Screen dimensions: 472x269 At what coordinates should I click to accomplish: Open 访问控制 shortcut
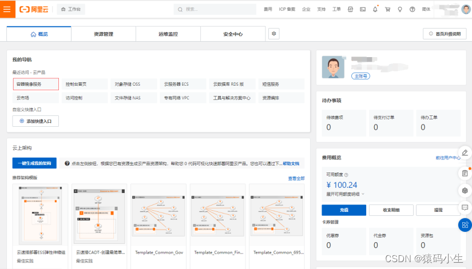[x=85, y=98]
